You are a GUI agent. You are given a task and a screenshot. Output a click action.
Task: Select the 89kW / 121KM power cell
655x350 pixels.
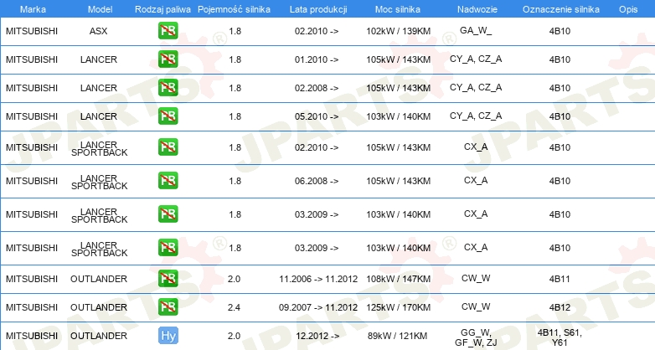coord(397,336)
